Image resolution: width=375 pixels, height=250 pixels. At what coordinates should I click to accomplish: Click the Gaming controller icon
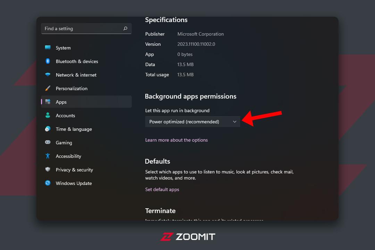[x=48, y=142]
